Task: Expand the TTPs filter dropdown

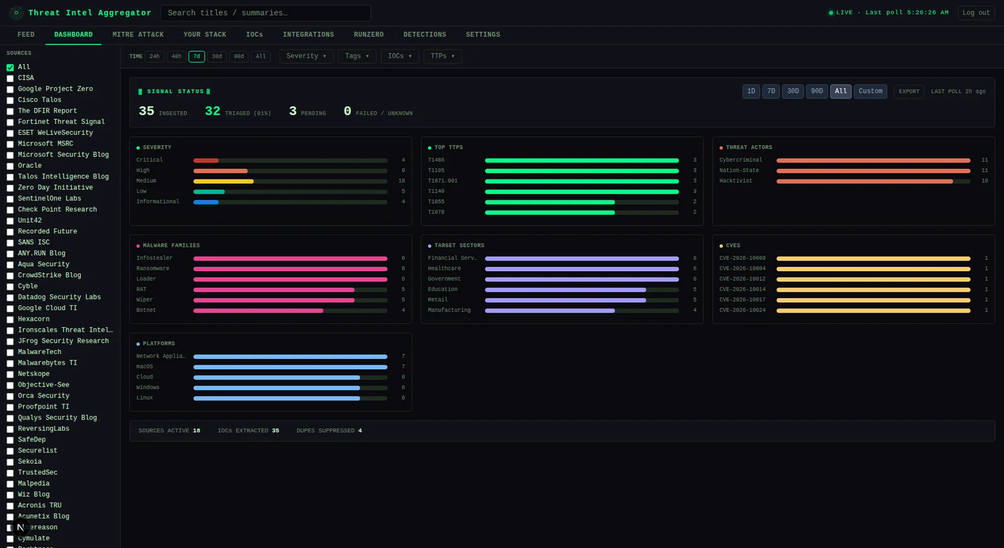Action: 442,56
